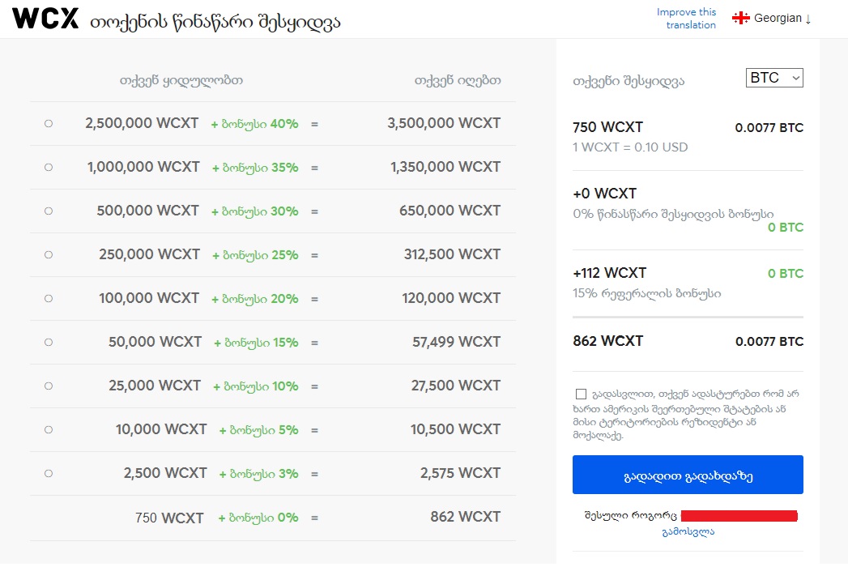This screenshot has height=567, width=848.
Task: Click the 750 WCXT bottom row amount
Action: (x=169, y=518)
